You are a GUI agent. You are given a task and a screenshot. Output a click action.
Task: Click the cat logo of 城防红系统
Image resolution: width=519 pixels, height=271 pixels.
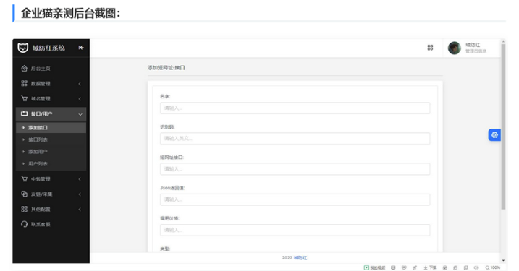23,48
